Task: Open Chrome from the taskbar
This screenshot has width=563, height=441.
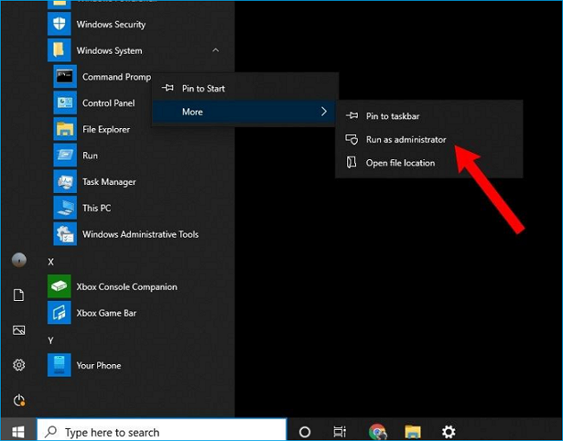Action: click(377, 431)
